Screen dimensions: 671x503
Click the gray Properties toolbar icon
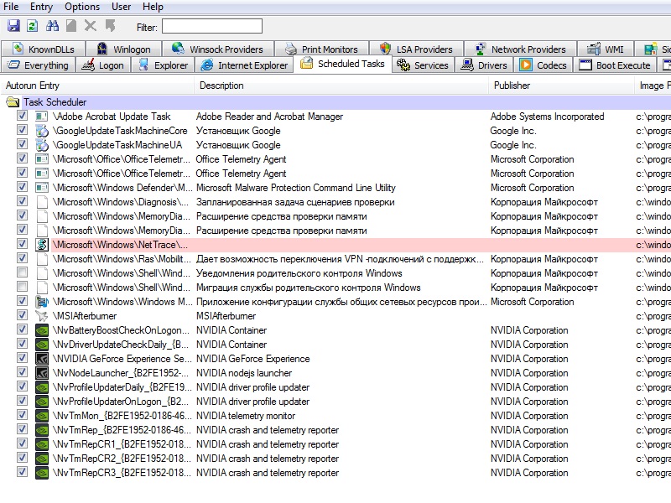click(x=71, y=26)
